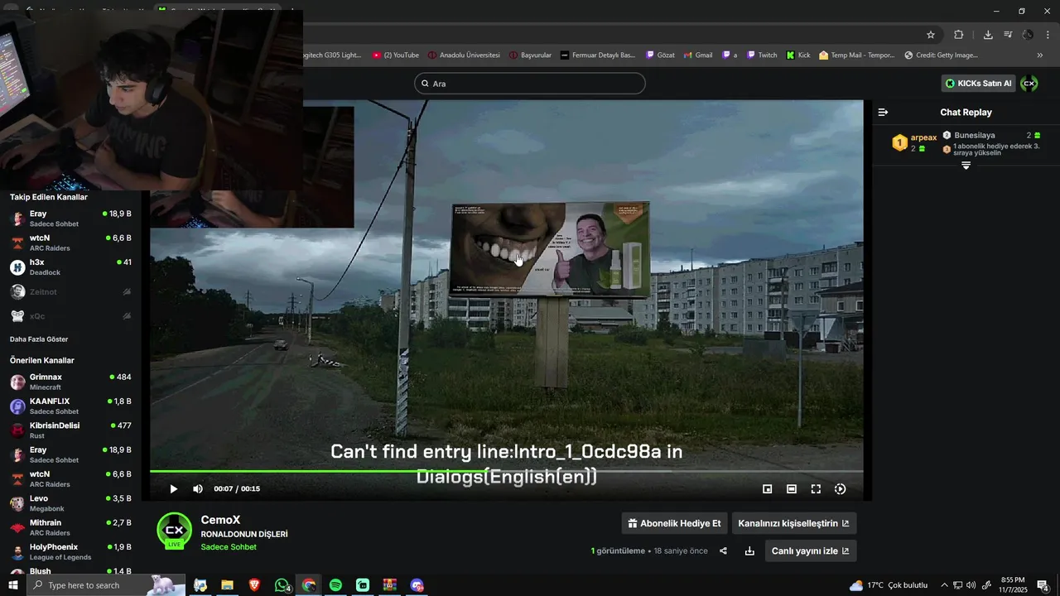Image resolution: width=1060 pixels, height=596 pixels.
Task: Click the KICKs Satın Al button
Action: pos(978,84)
